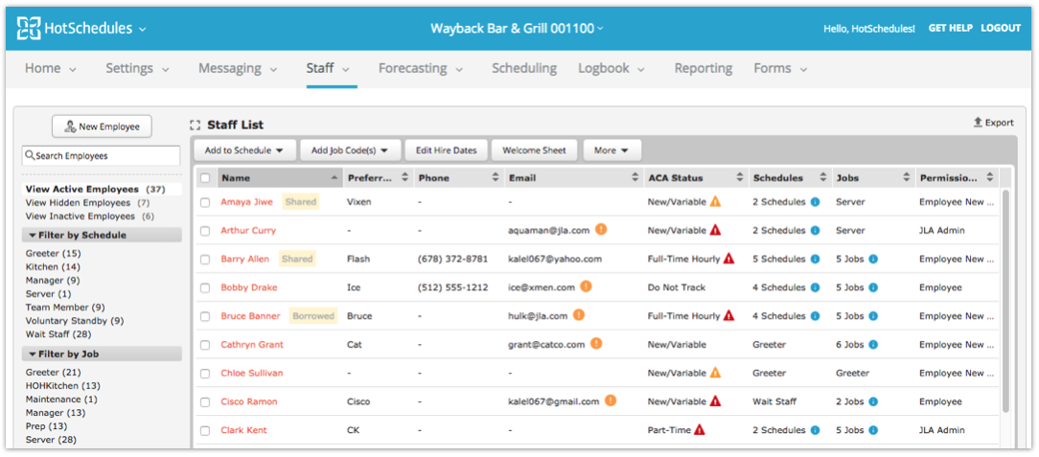Expand the More dropdown menu

point(611,150)
